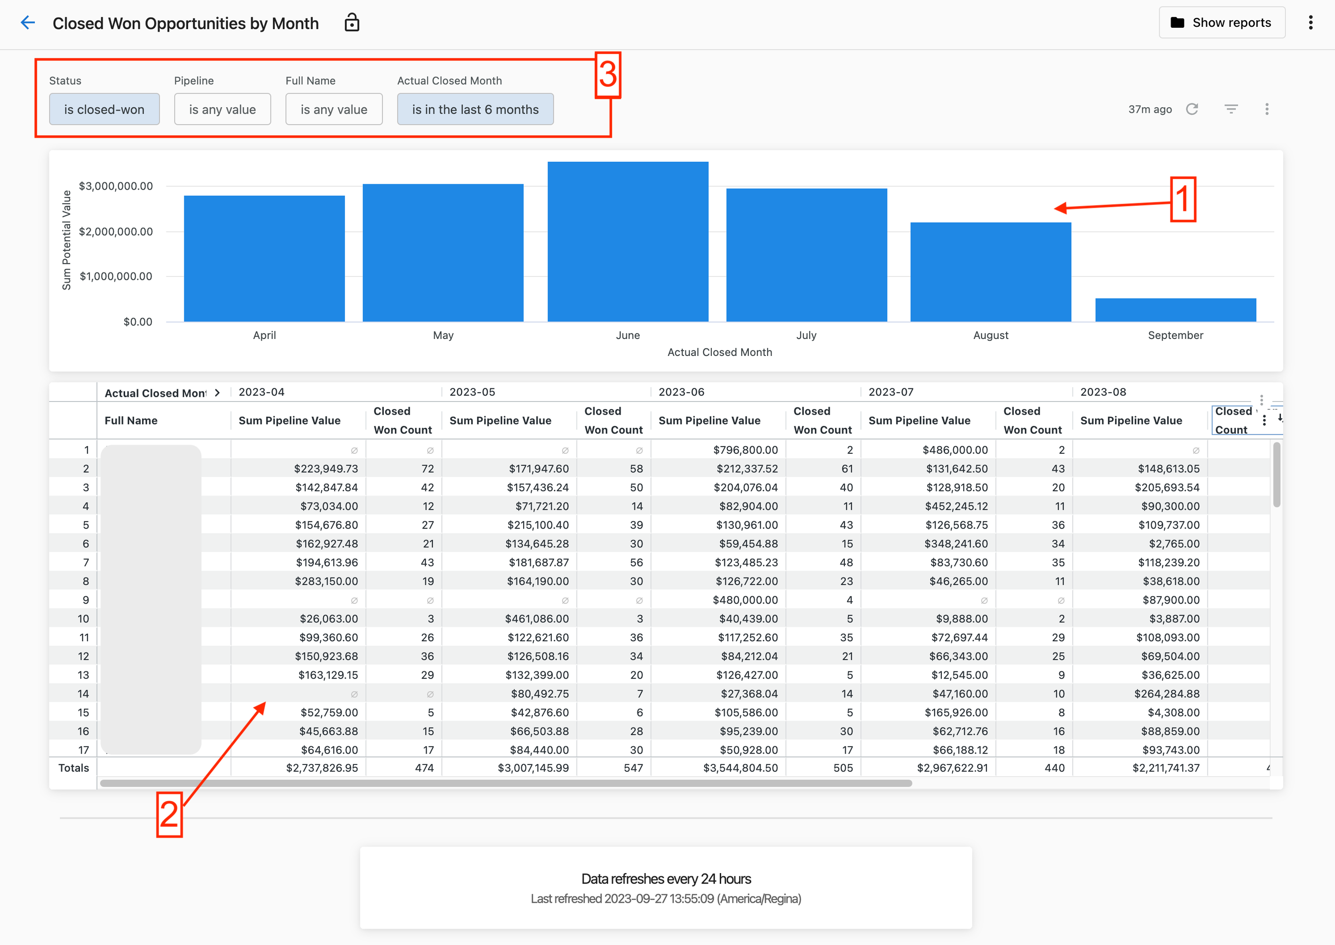1335x945 pixels.
Task: Click total $3,544,804.50
Action: pyautogui.click(x=740, y=768)
